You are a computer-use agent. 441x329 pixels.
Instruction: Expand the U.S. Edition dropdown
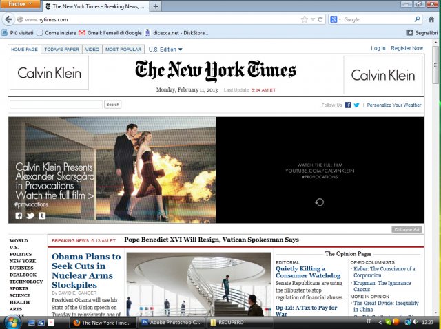165,50
